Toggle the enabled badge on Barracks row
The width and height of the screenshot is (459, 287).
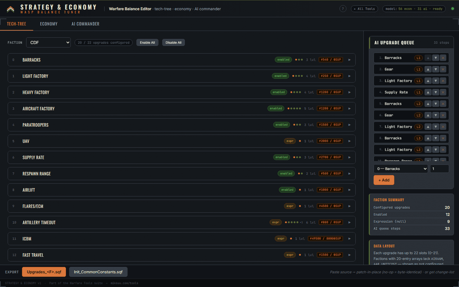point(283,60)
